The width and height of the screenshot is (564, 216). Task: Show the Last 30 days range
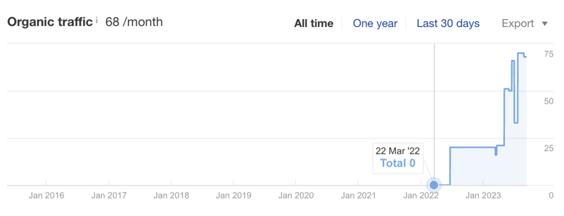click(448, 24)
